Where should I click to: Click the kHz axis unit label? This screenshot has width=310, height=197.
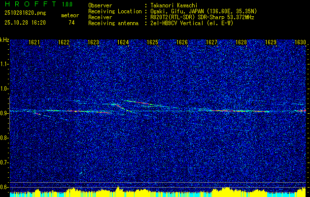pyautogui.click(x=4, y=40)
